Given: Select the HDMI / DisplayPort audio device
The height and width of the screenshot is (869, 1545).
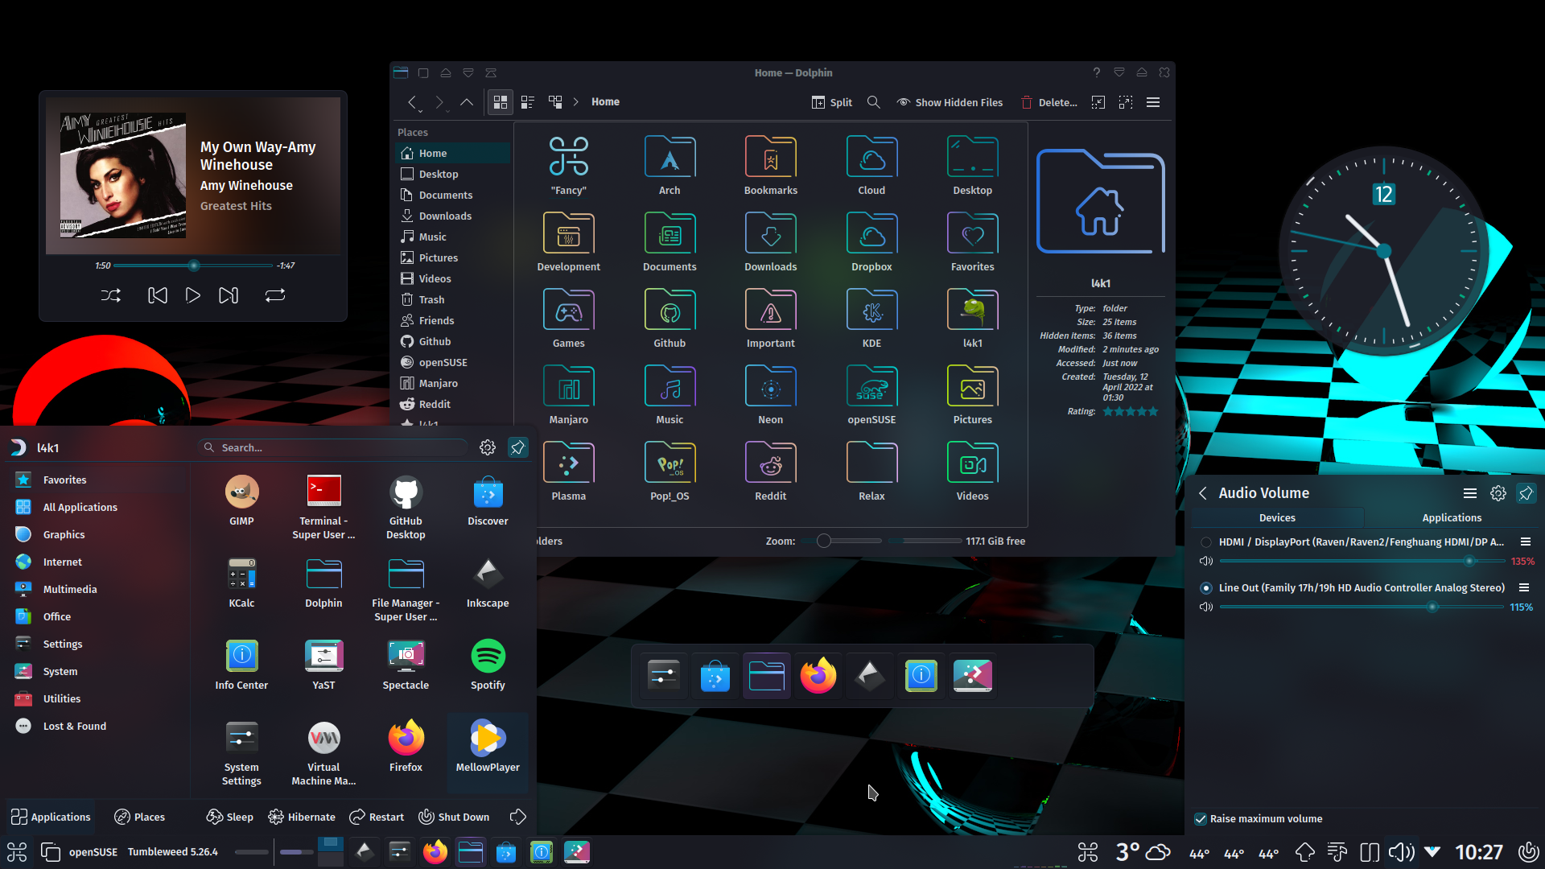Looking at the screenshot, I should 1205,542.
